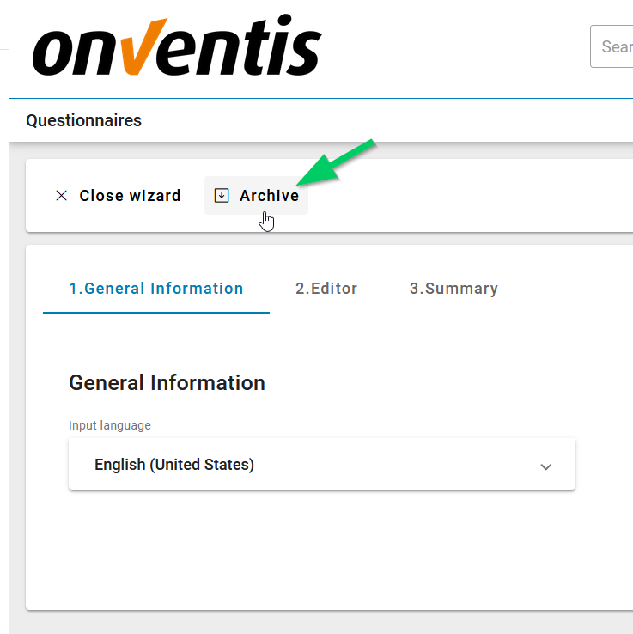Screen dimensions: 633x634
Task: Click the X icon beside Close wizard
Action: (61, 196)
